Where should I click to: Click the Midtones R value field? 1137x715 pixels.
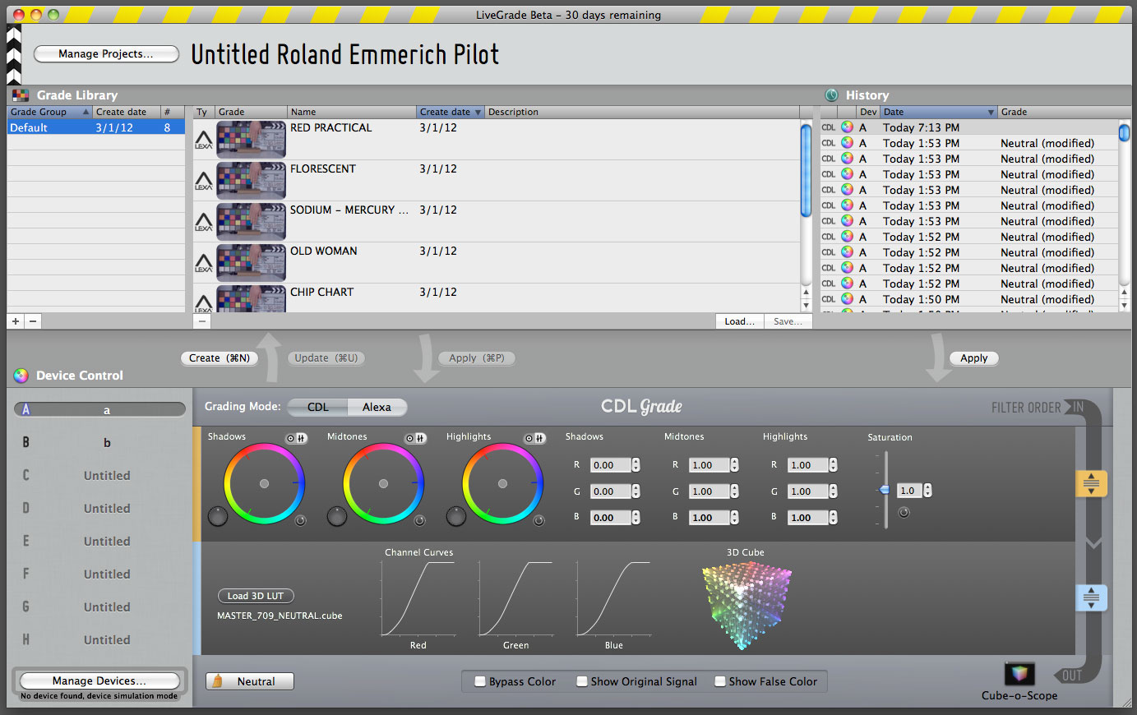click(709, 465)
